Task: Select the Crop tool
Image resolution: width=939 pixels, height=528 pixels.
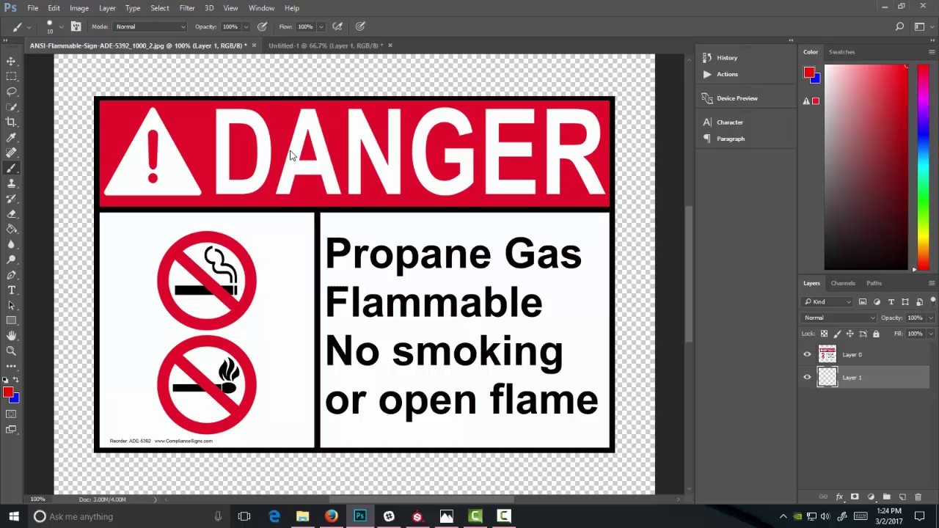Action: (11, 122)
